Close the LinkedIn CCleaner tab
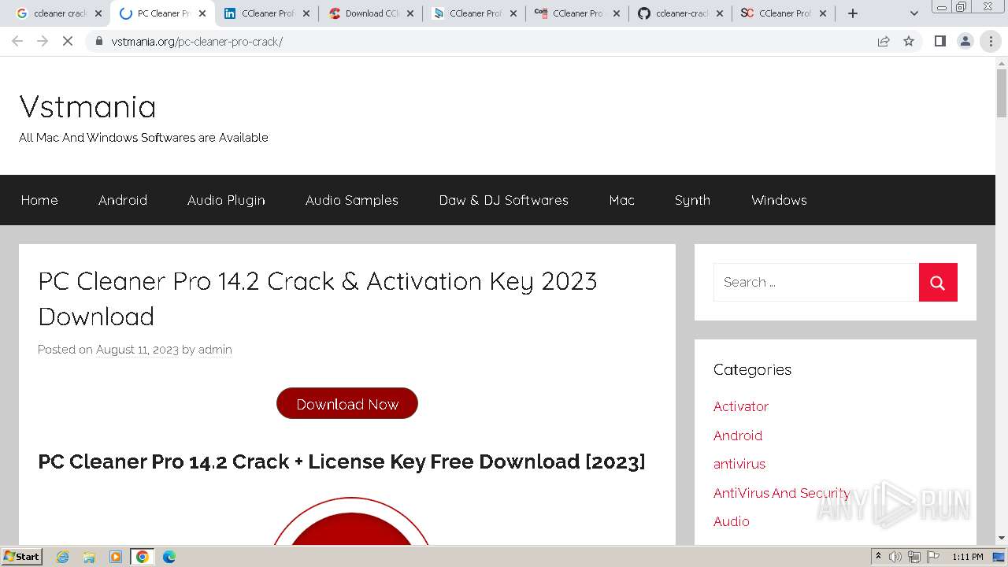The height and width of the screenshot is (567, 1008). pyautogui.click(x=306, y=13)
